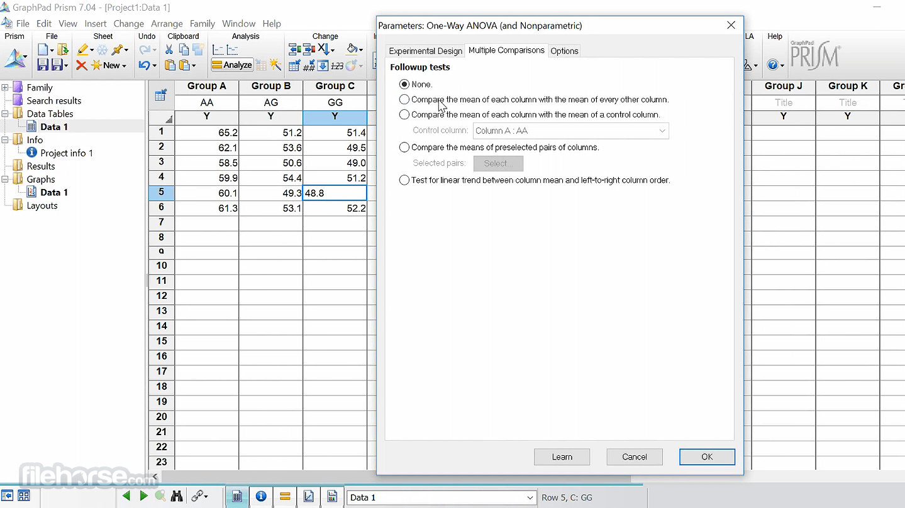
Task: Click the scissors Cut icon
Action: pos(169,50)
